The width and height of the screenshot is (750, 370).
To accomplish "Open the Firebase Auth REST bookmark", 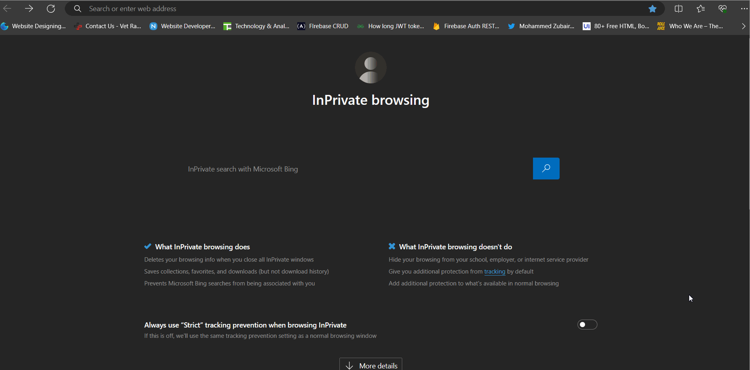I will (x=466, y=26).
